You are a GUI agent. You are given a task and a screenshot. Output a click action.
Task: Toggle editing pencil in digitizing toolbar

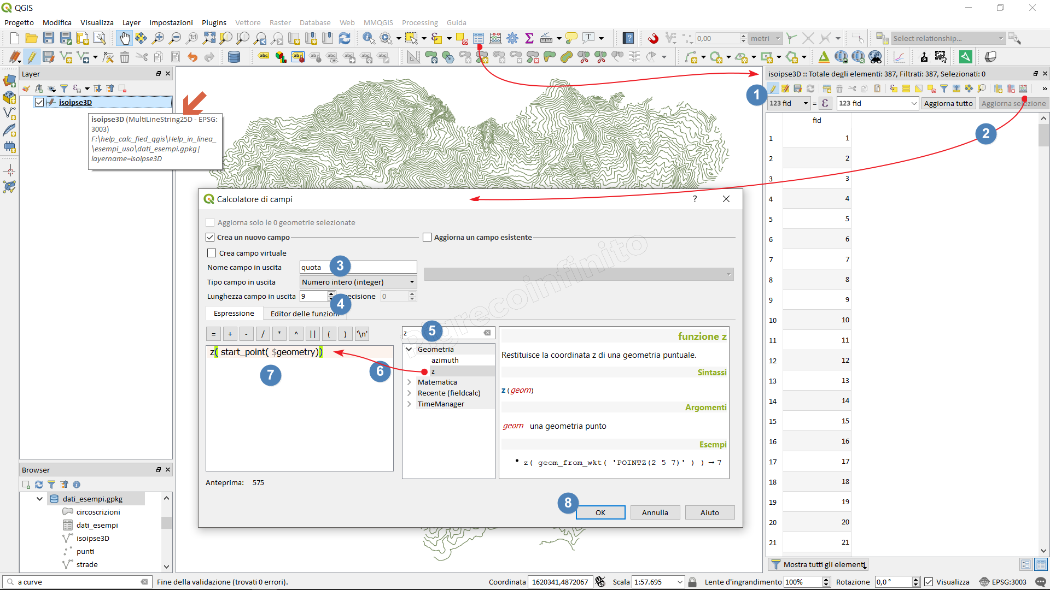(32, 57)
